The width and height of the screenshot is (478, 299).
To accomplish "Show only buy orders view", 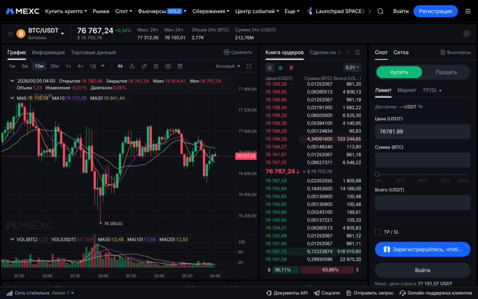I will click(281, 68).
